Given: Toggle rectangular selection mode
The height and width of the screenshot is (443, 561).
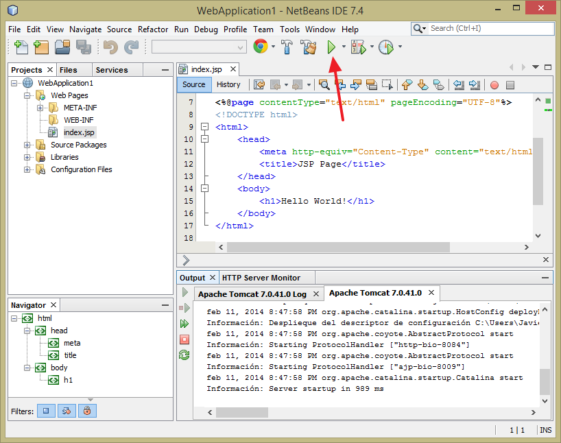Looking at the screenshot, I should [x=387, y=84].
